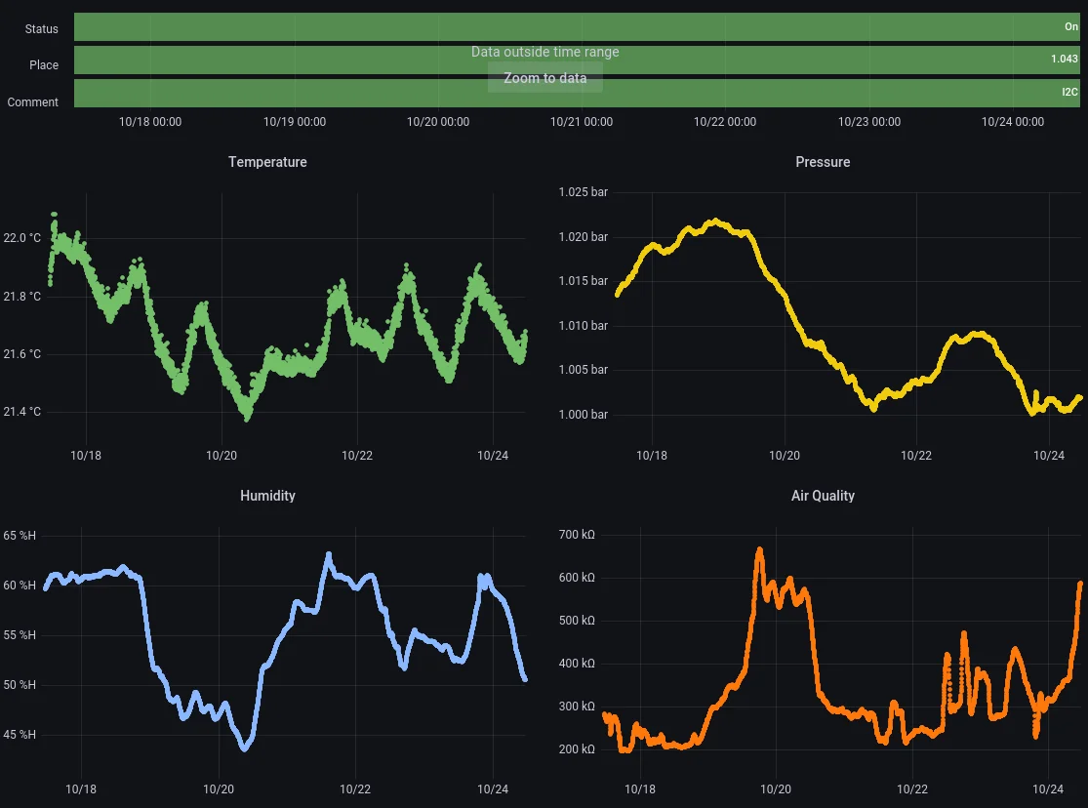
Task: Select the Place timeline row
Action: click(43, 64)
